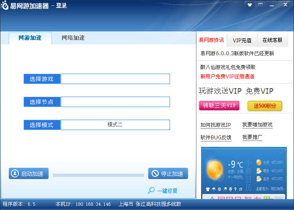Click the 选择节点 label button
This screenshot has height=210, width=294.
pos(42,102)
